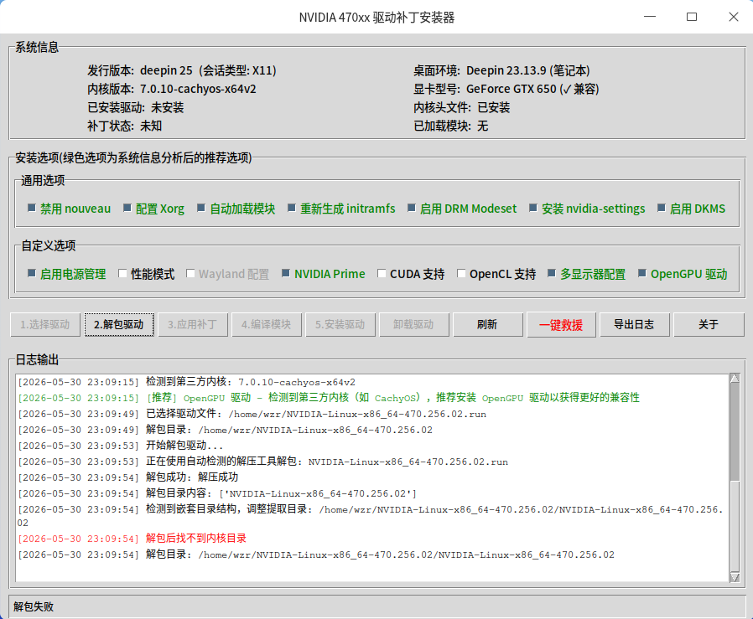Toggle the OpenGPU 驱动 checkbox
The image size is (753, 619).
pyautogui.click(x=642, y=274)
